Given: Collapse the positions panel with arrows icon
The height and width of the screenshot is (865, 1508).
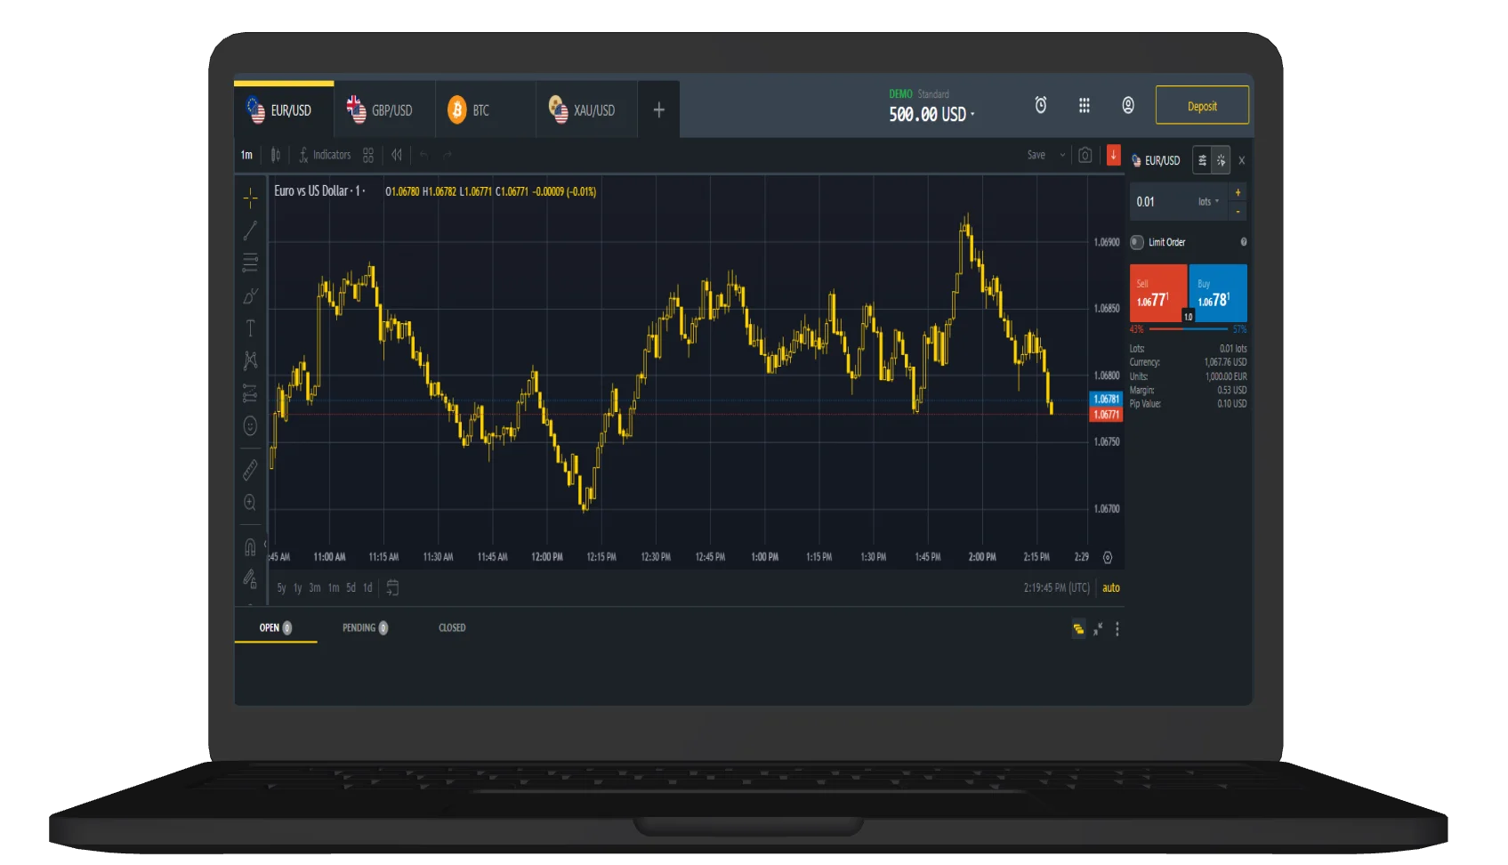Looking at the screenshot, I should click(1099, 629).
